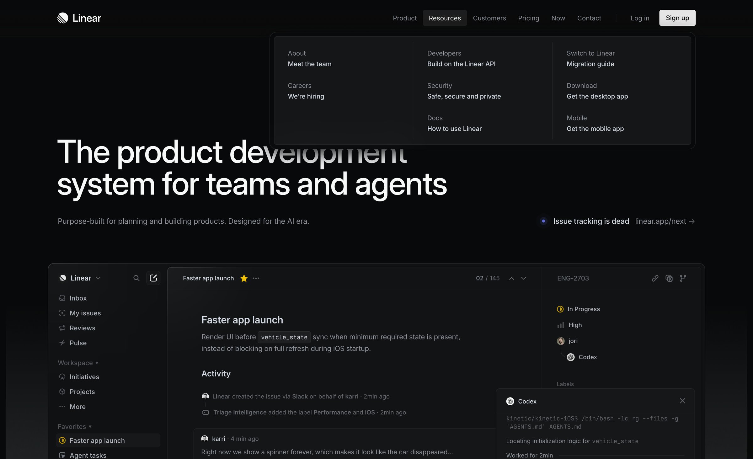Click the 02 / 145 issue counter
The height and width of the screenshot is (459, 753).
488,278
